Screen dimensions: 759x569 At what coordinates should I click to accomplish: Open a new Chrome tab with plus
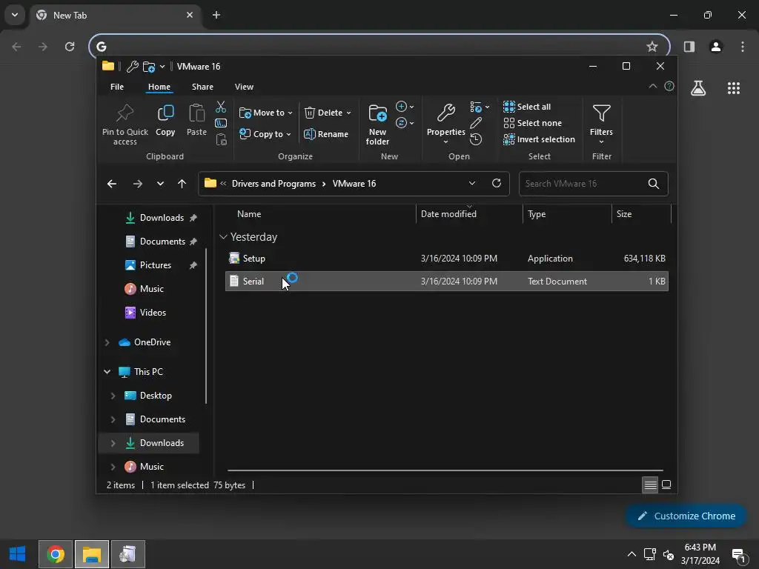216,15
